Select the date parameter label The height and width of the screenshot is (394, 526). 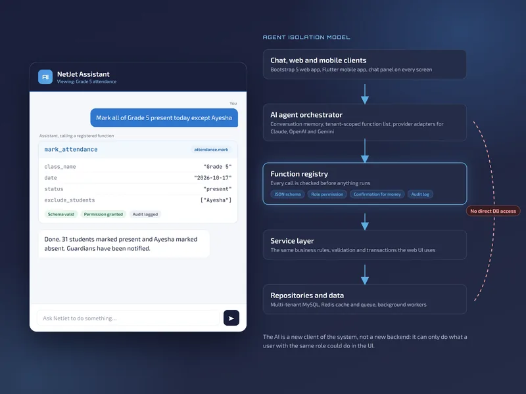51,178
